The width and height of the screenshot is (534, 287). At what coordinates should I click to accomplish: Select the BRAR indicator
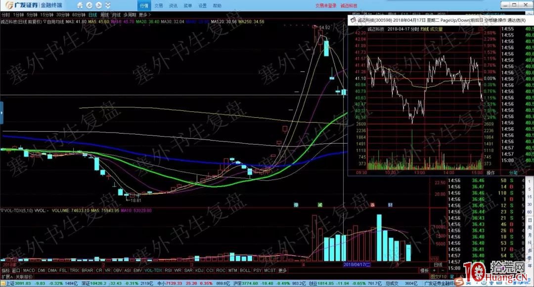point(87,271)
